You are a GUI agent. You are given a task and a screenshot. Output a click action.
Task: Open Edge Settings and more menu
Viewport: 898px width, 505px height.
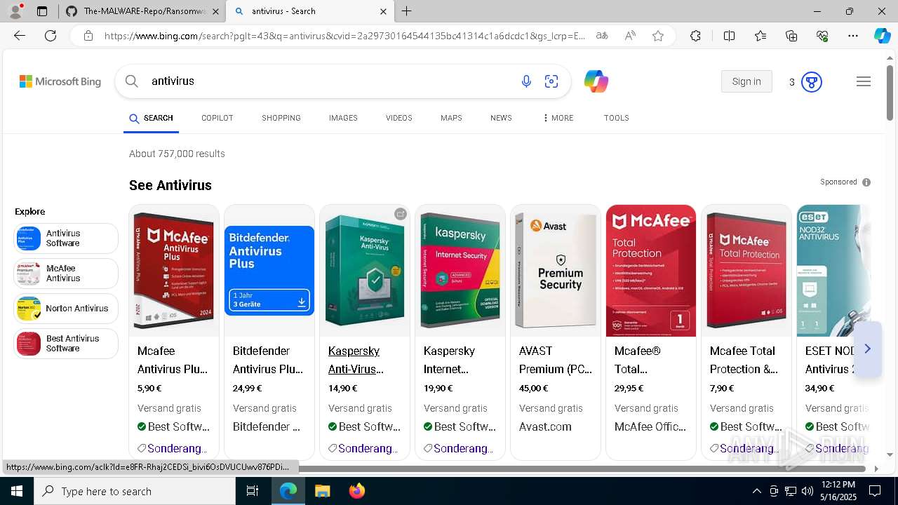coord(853,36)
